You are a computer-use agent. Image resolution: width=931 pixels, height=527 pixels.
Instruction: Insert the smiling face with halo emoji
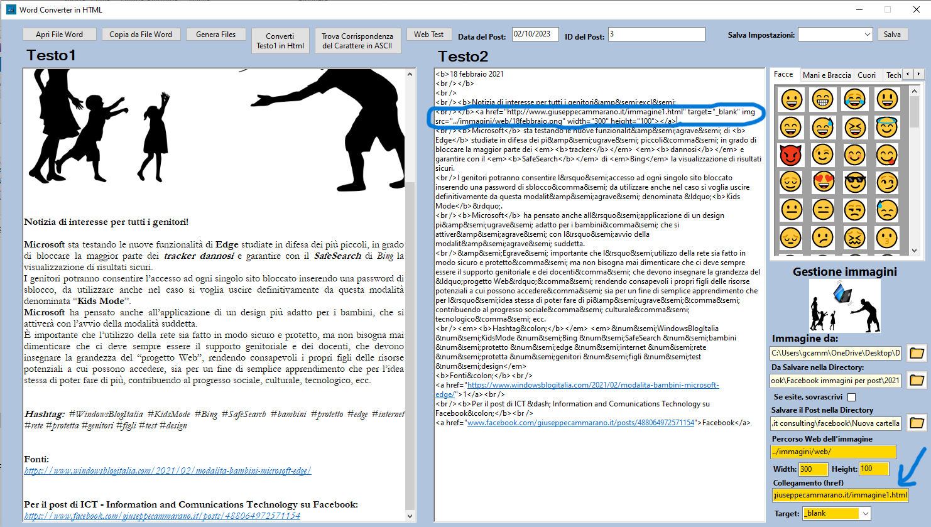tap(887, 128)
